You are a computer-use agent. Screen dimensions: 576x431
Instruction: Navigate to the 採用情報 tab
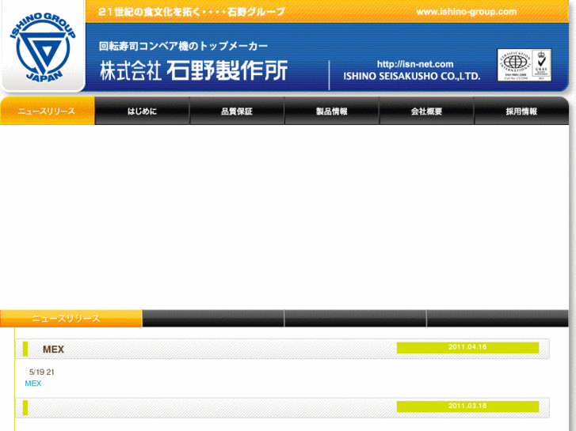pos(521,112)
